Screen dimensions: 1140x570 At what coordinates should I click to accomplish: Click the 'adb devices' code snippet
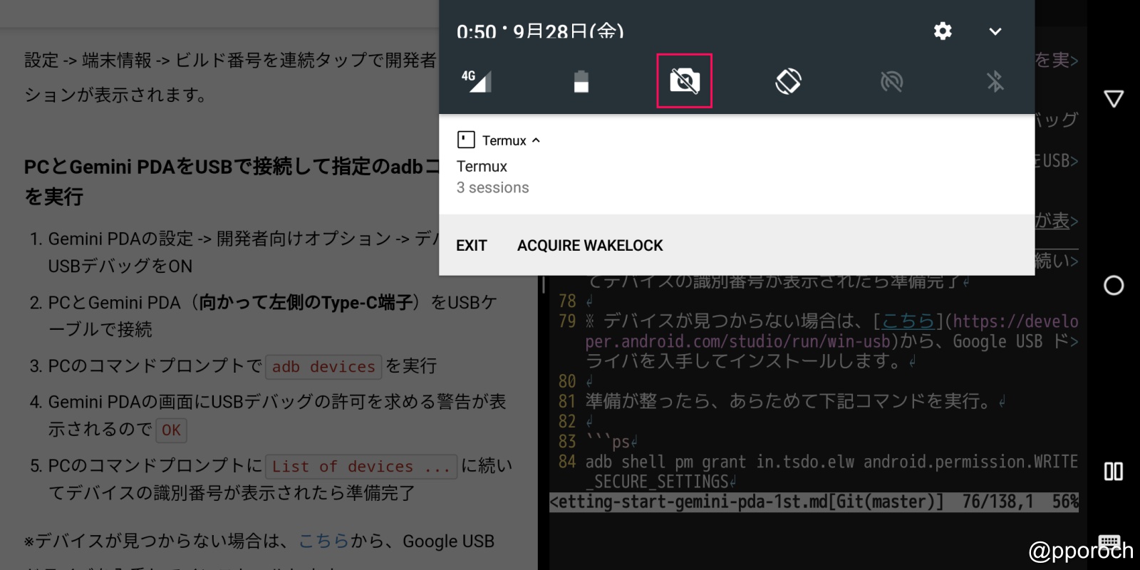pos(323,367)
